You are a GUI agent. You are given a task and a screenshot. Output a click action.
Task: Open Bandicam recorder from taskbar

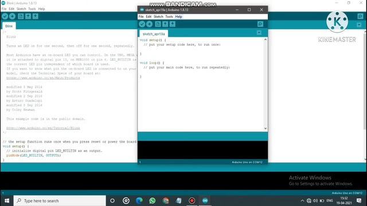click(x=192, y=201)
